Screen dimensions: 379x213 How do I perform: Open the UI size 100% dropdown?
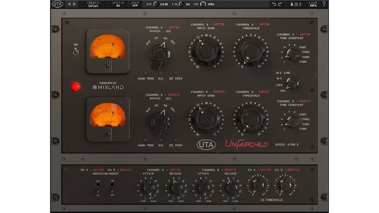(313, 4)
